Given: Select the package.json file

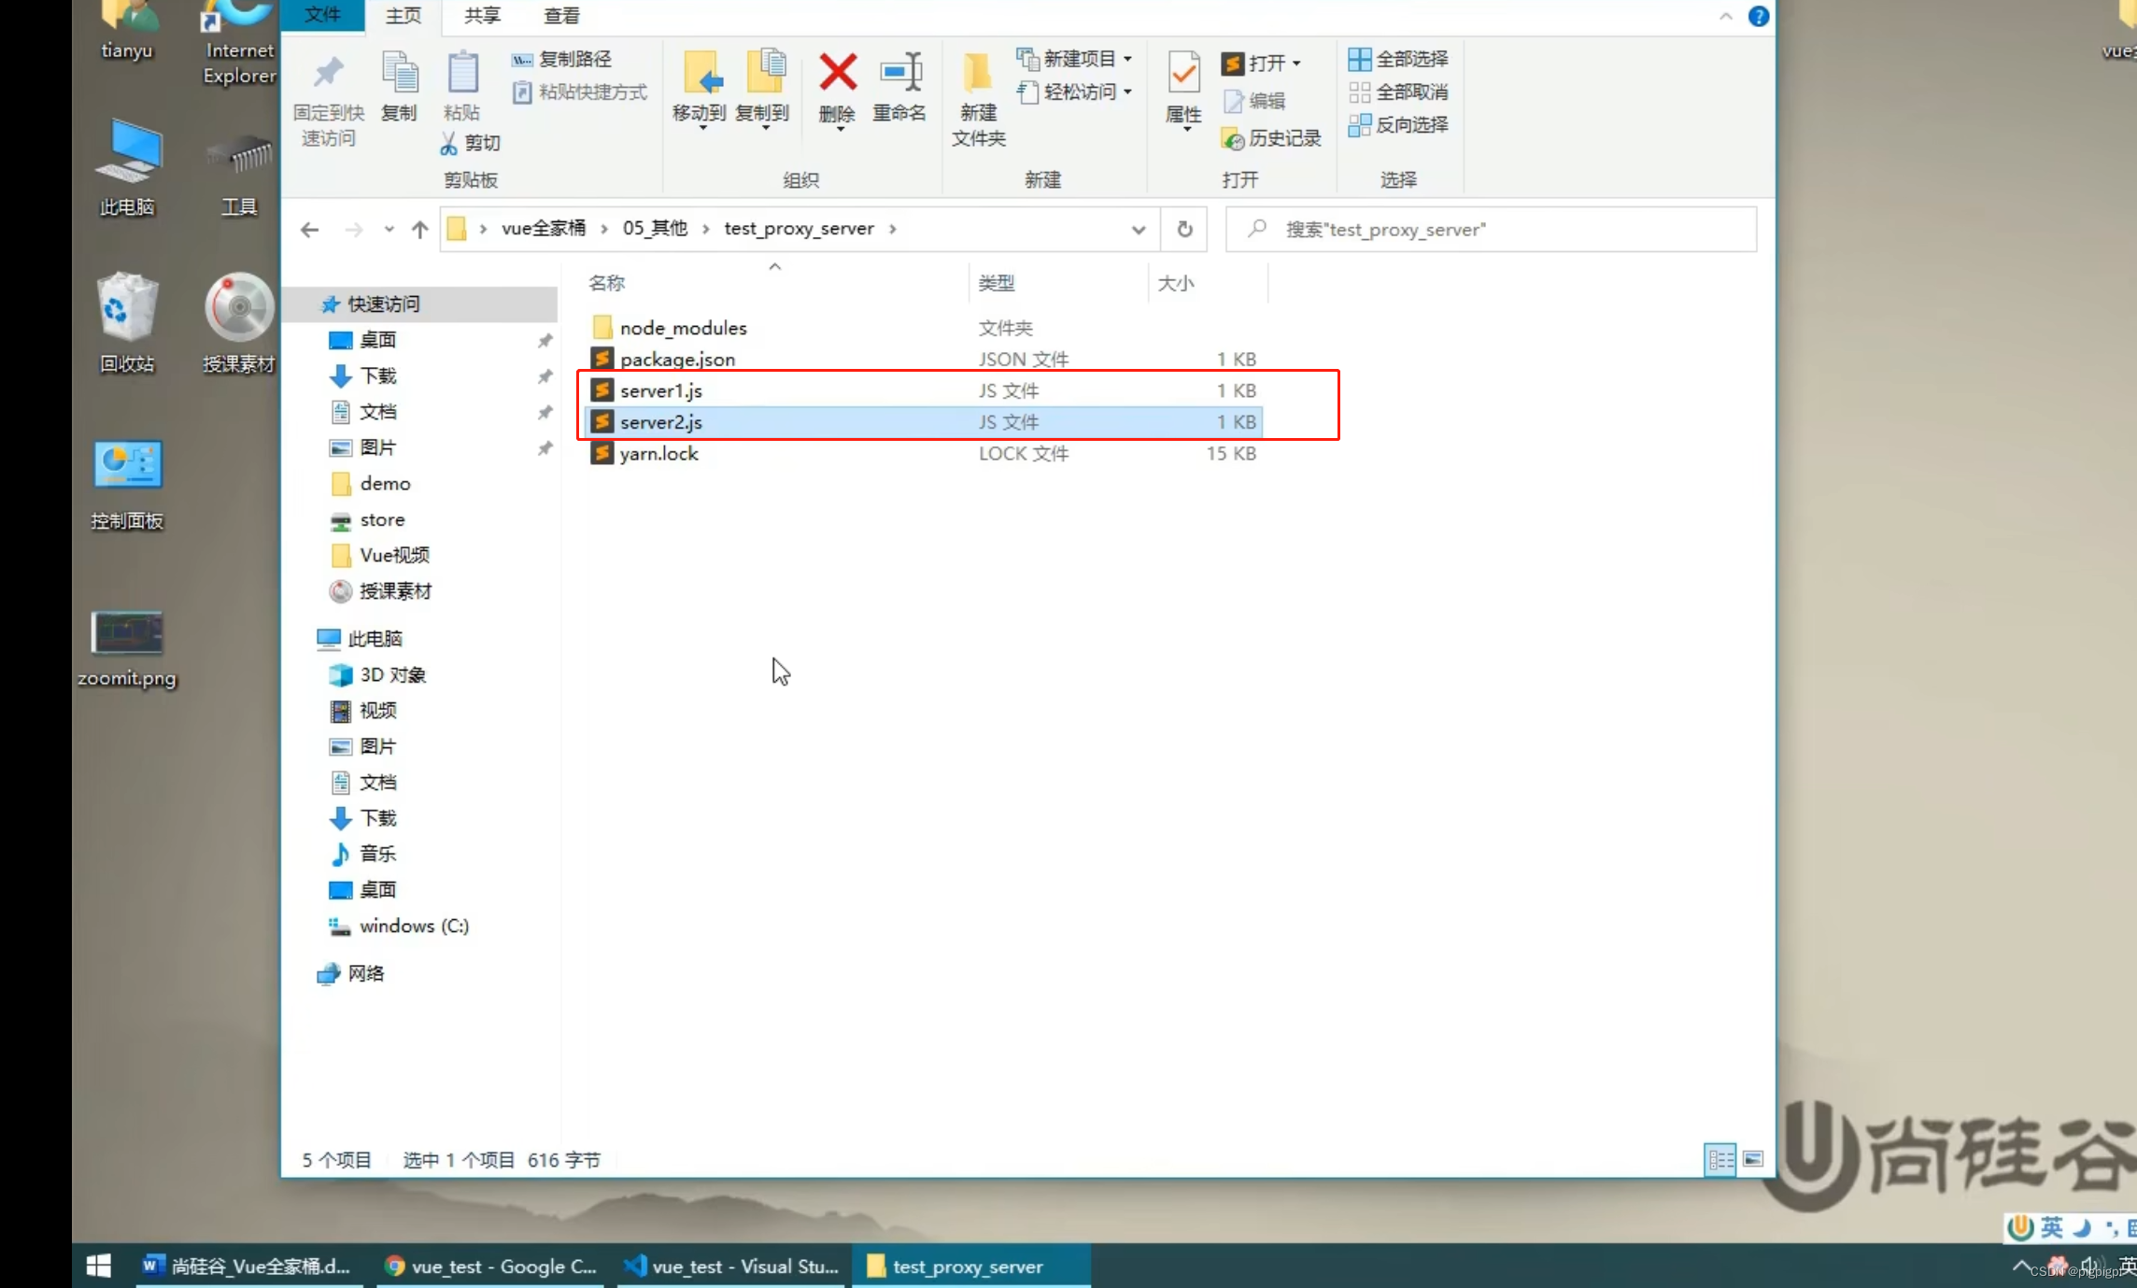Looking at the screenshot, I should (677, 359).
